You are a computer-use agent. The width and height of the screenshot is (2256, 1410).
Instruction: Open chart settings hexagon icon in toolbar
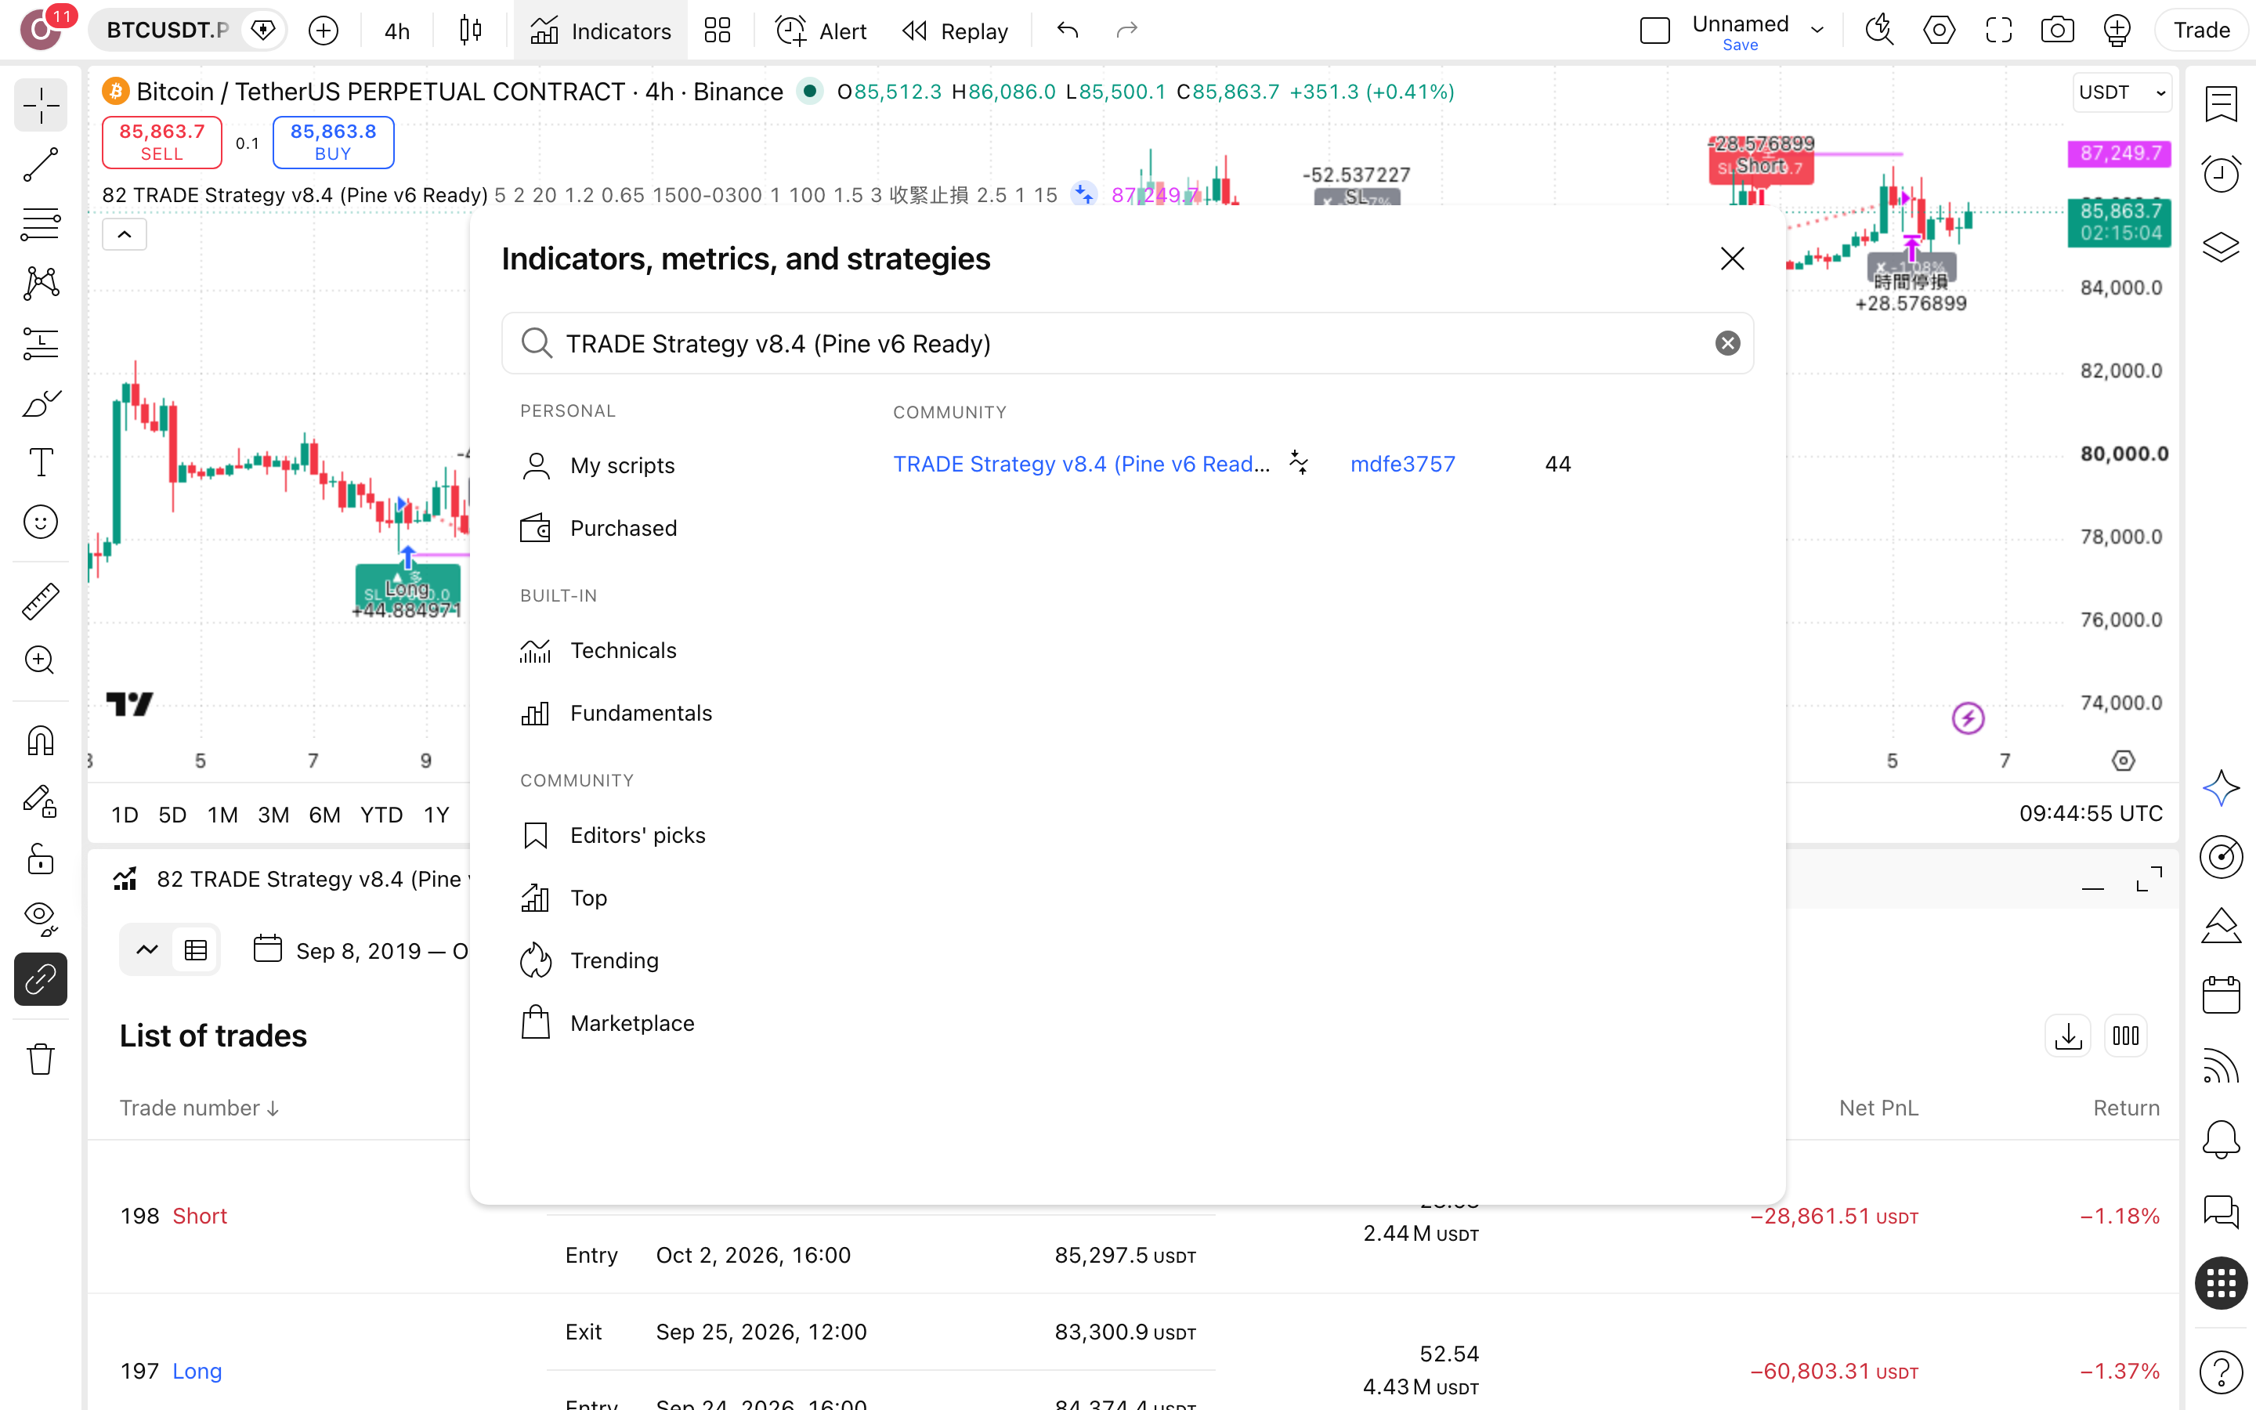(1939, 31)
